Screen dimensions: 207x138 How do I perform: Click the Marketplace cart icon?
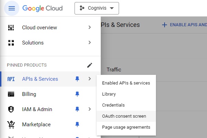tap(11, 125)
